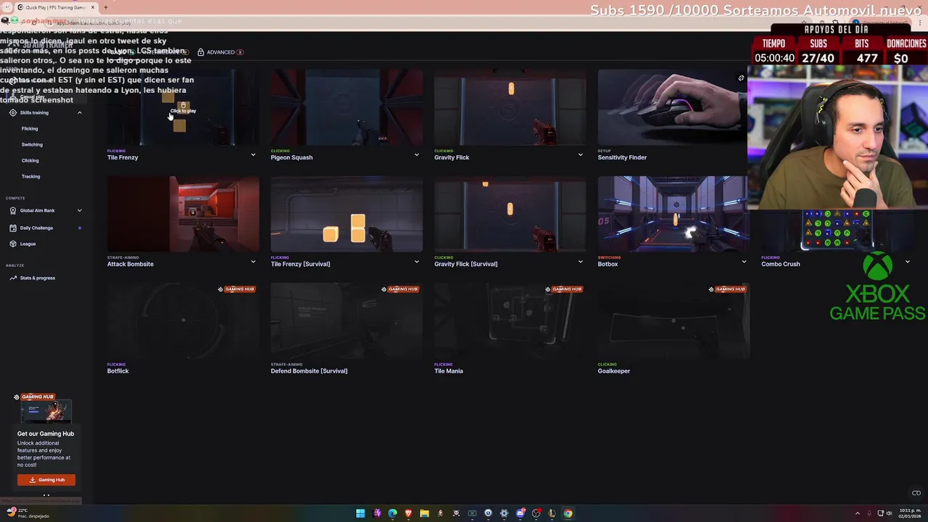This screenshot has width=928, height=522.
Task: Expand Tile Frenzy card details chevron
Action: pos(253,154)
